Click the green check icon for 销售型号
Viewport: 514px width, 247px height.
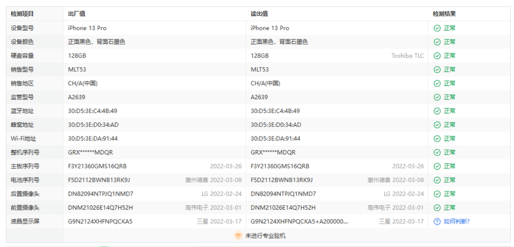(x=437, y=70)
